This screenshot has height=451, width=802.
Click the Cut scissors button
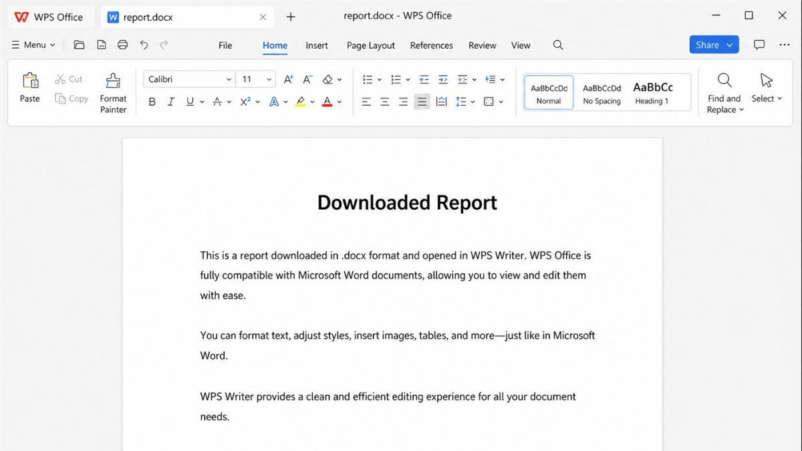pyautogui.click(x=69, y=79)
